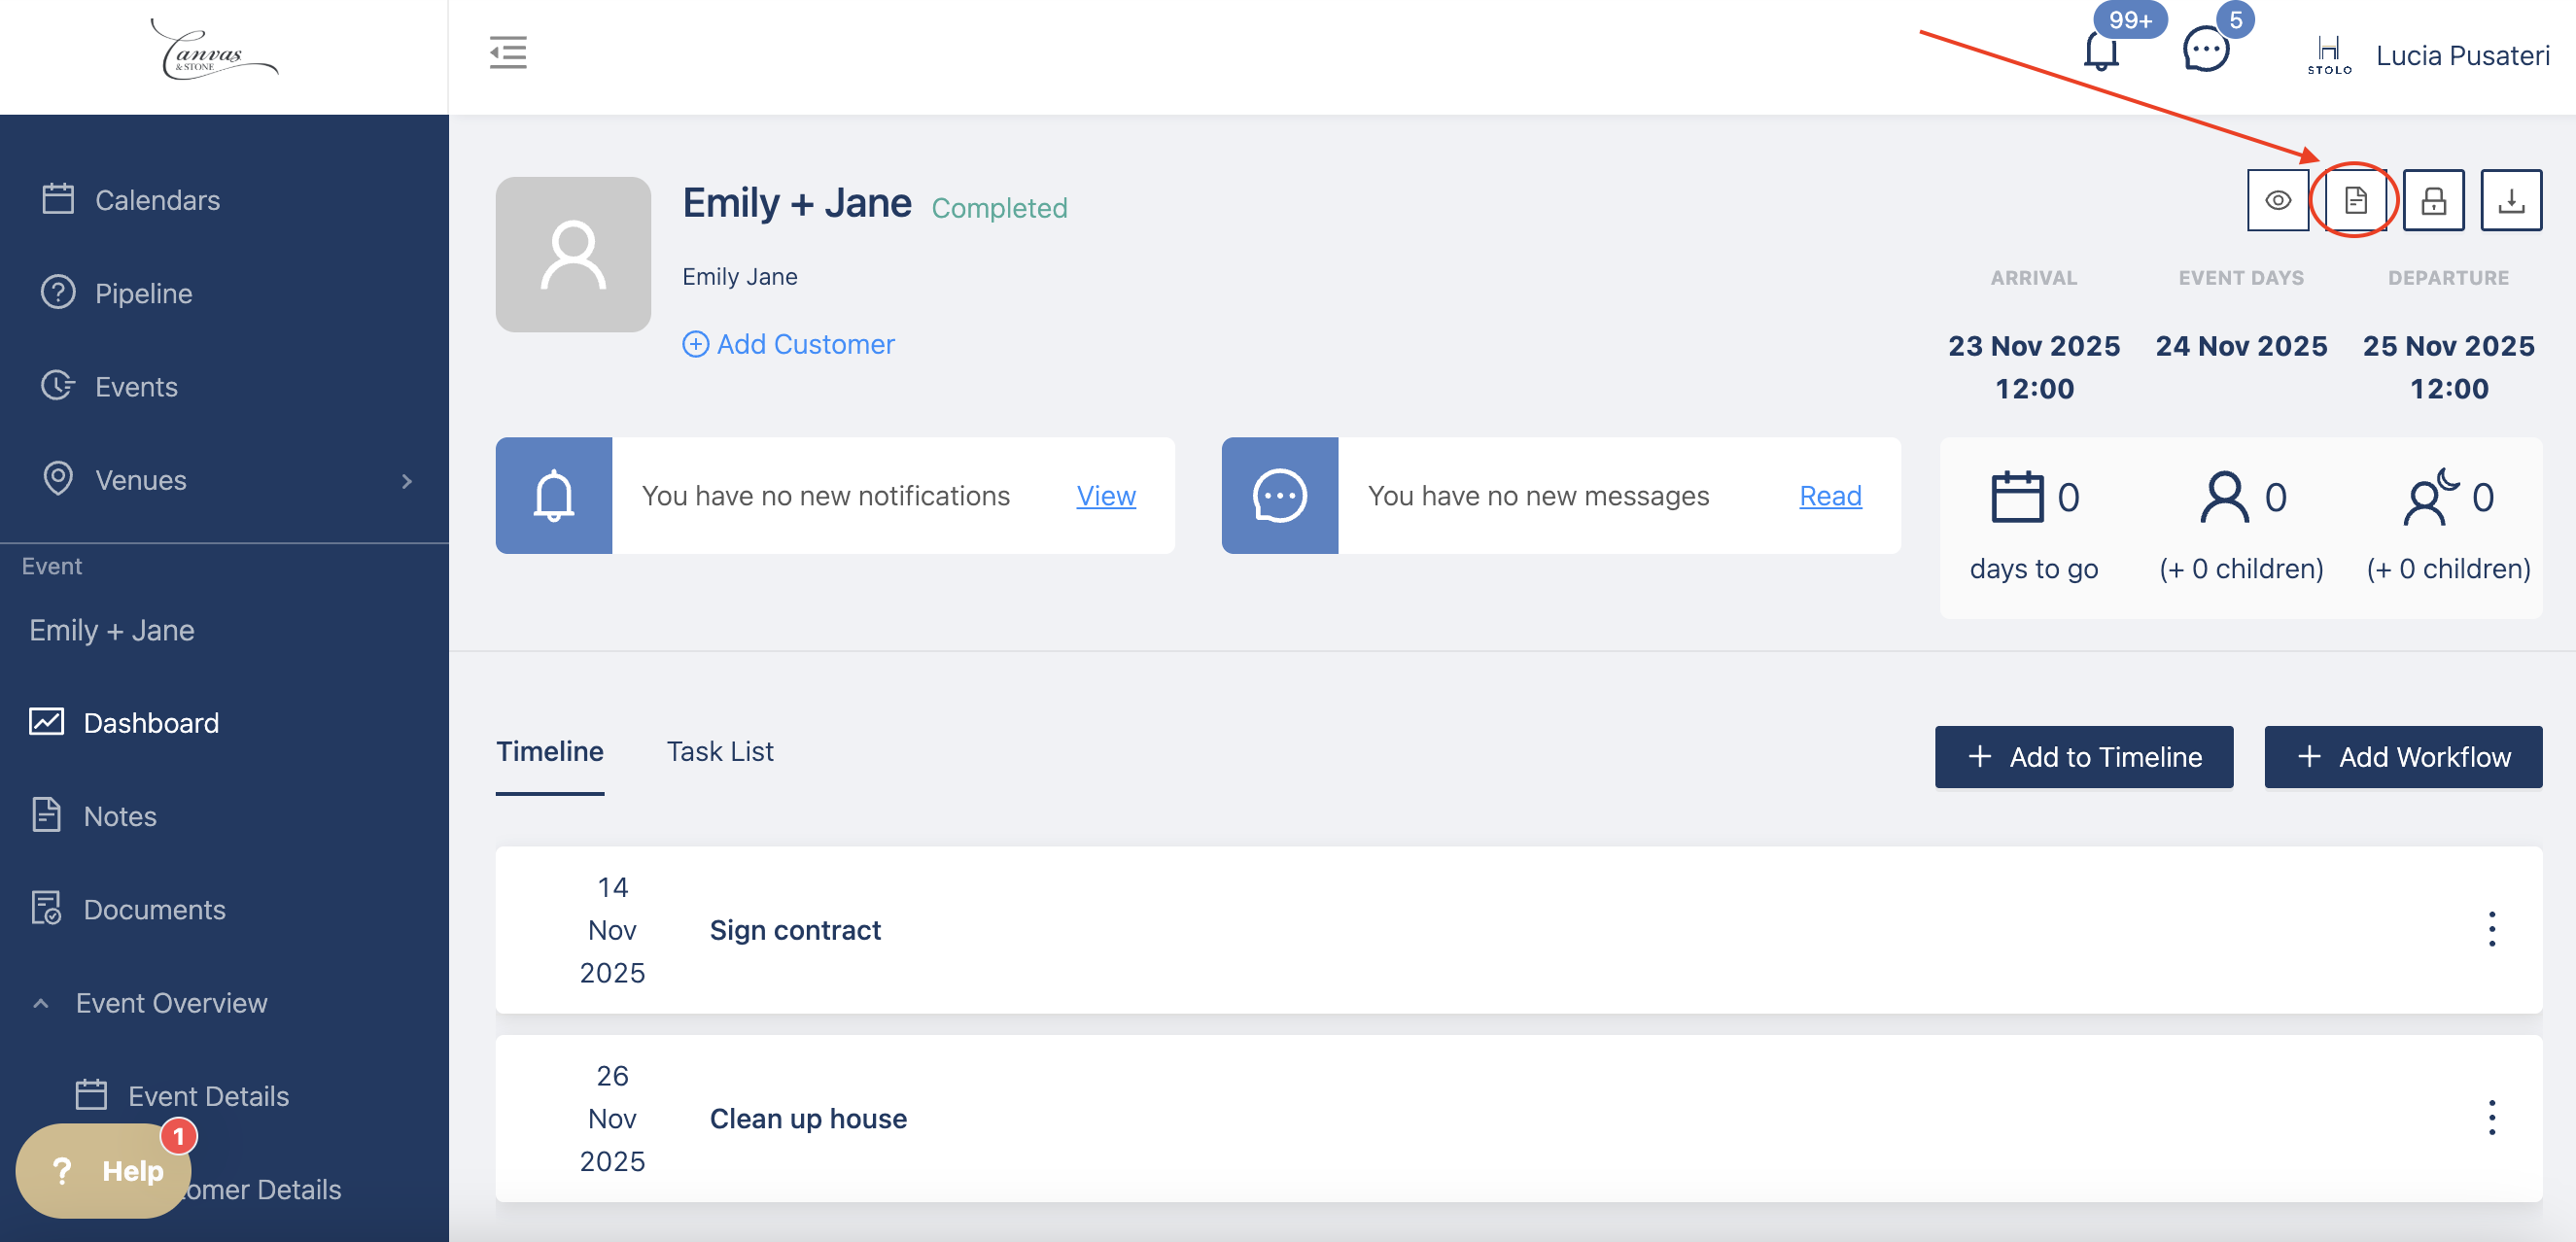2576x1242 pixels.
Task: Click the Add Customer link
Action: (x=788, y=344)
